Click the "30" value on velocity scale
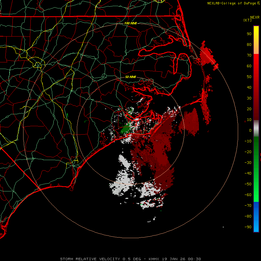Viewport: 261px width, 261px height. 249,98
